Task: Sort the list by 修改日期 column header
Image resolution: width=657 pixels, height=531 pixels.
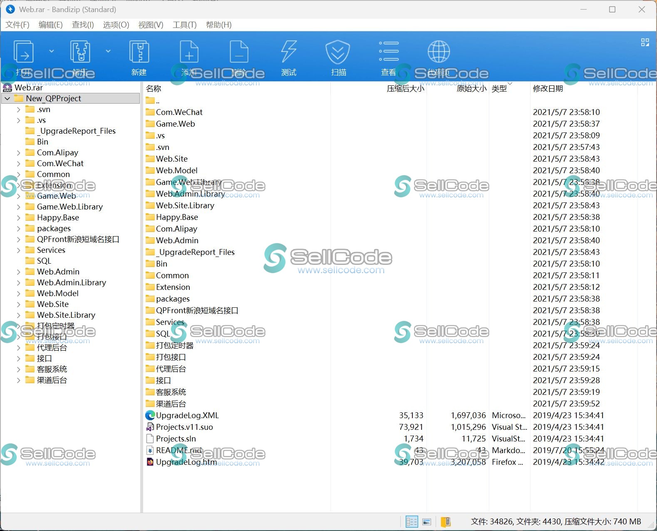Action: tap(548, 88)
